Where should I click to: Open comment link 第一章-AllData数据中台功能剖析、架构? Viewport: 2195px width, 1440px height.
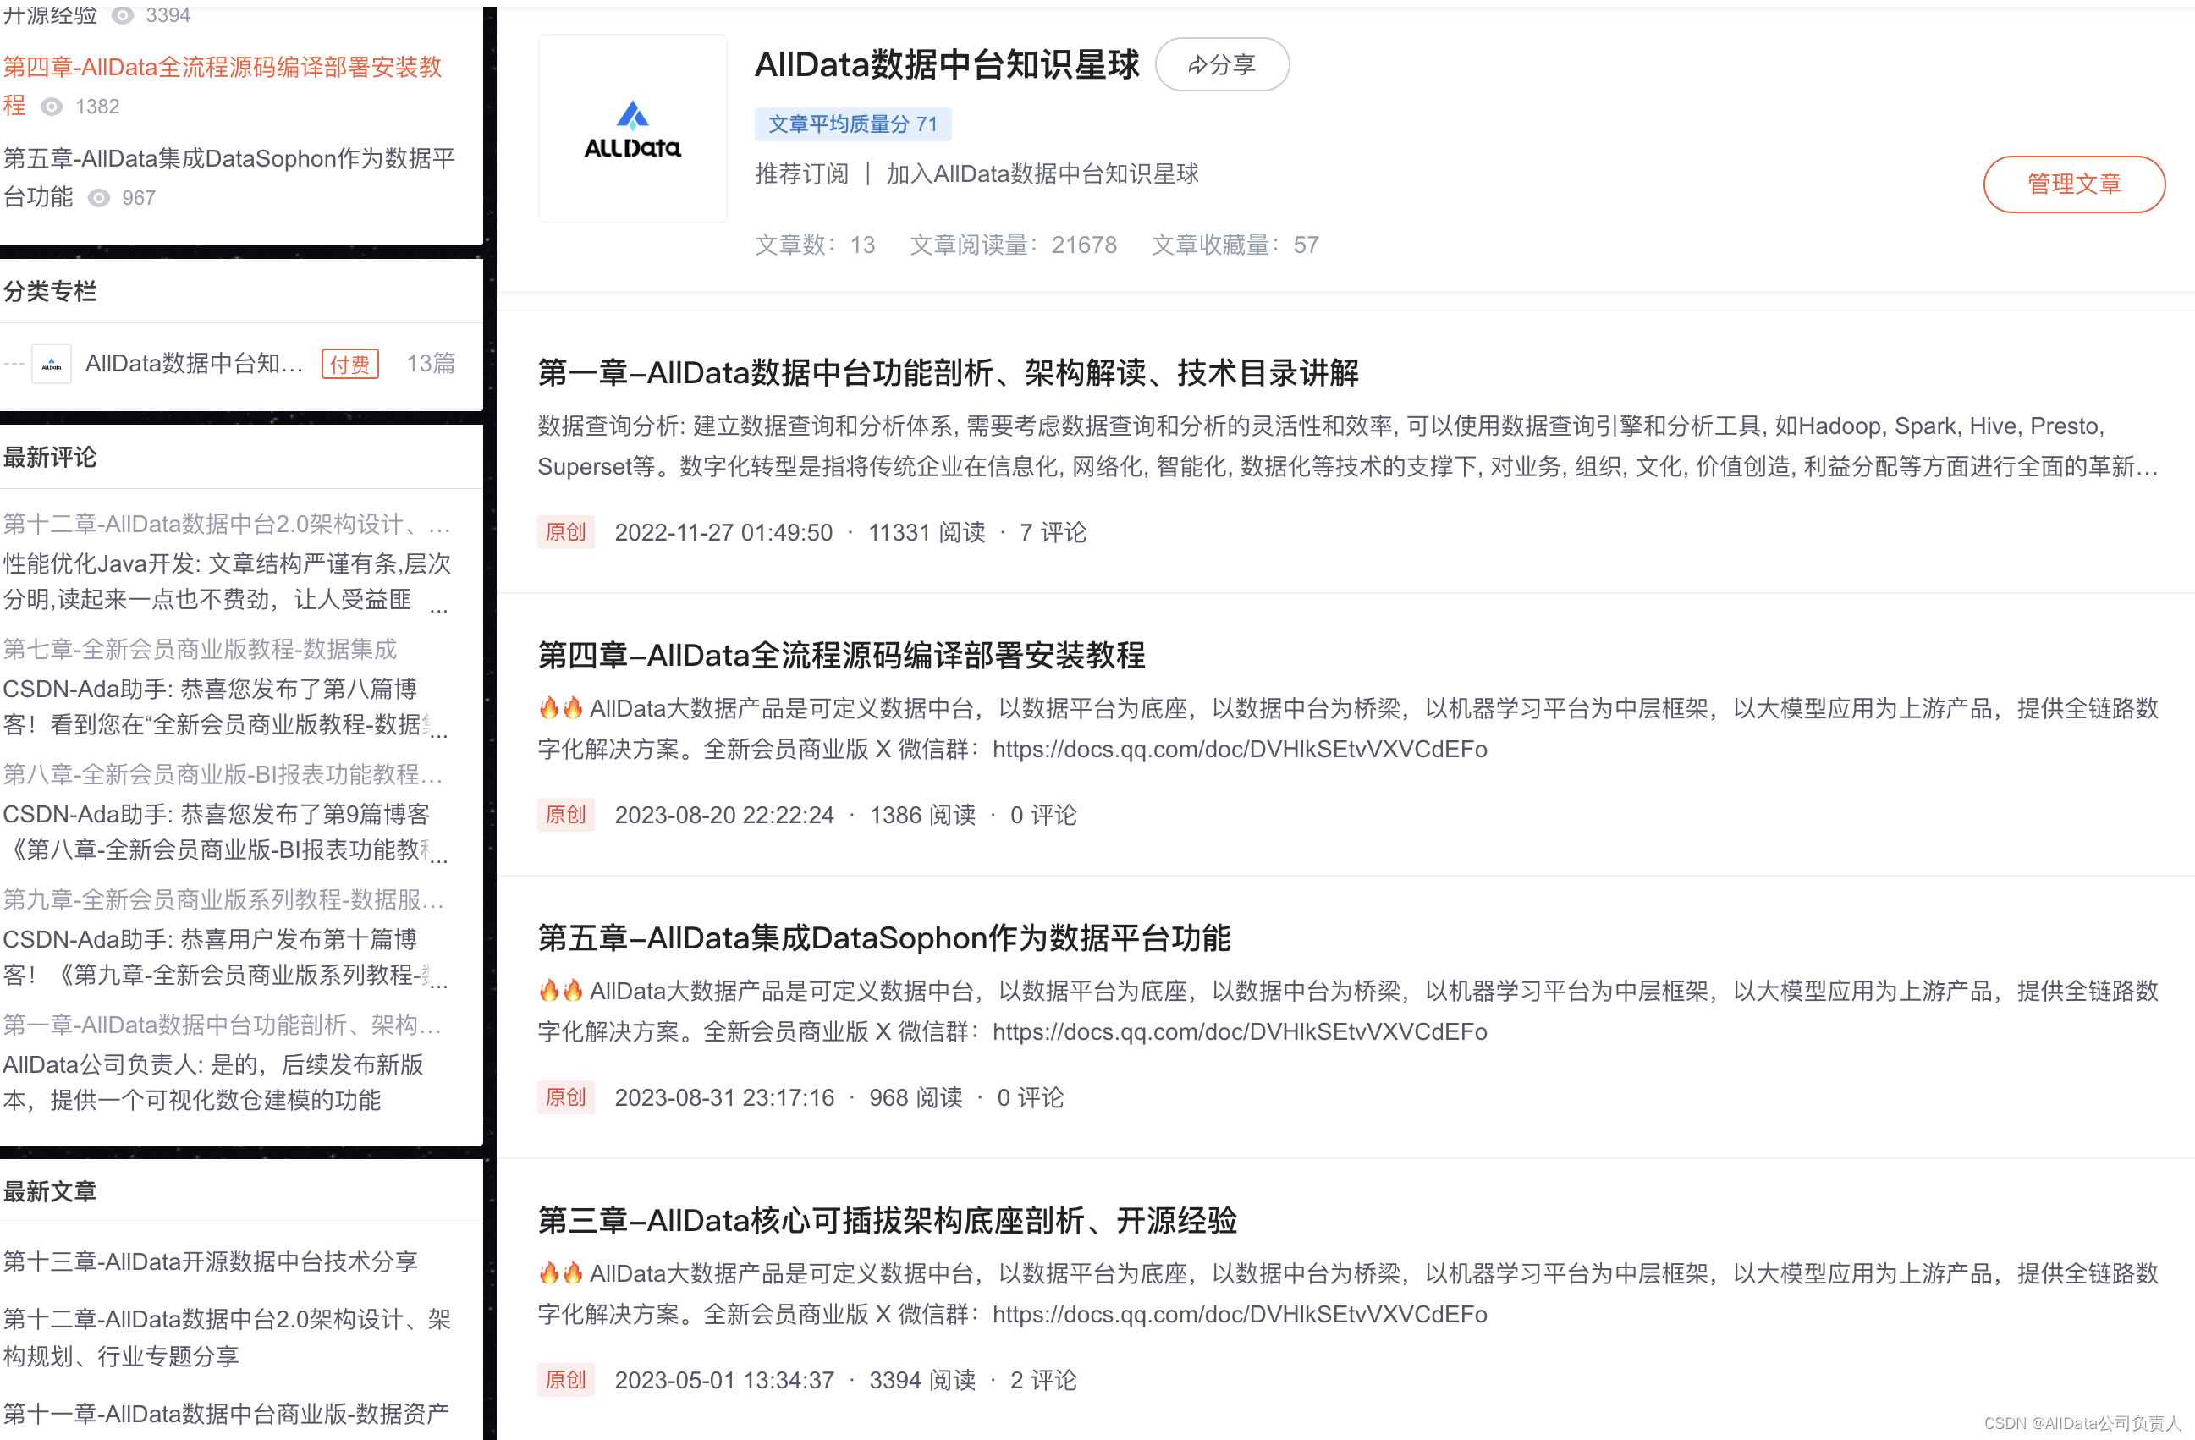coord(223,1025)
